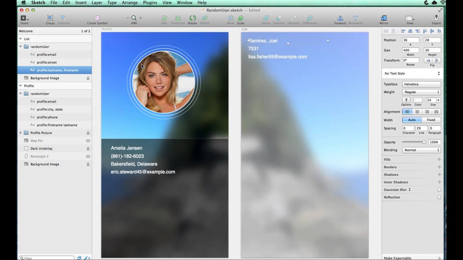This screenshot has width=463, height=260.
Task: Click the align horizontal centers icon
Action: pos(410,31)
